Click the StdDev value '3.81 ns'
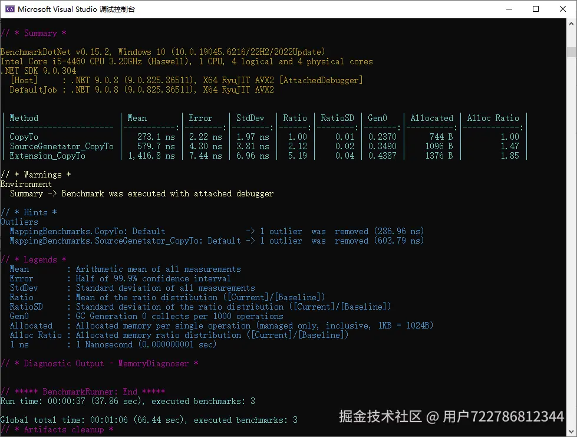The width and height of the screenshot is (577, 437). 252,146
